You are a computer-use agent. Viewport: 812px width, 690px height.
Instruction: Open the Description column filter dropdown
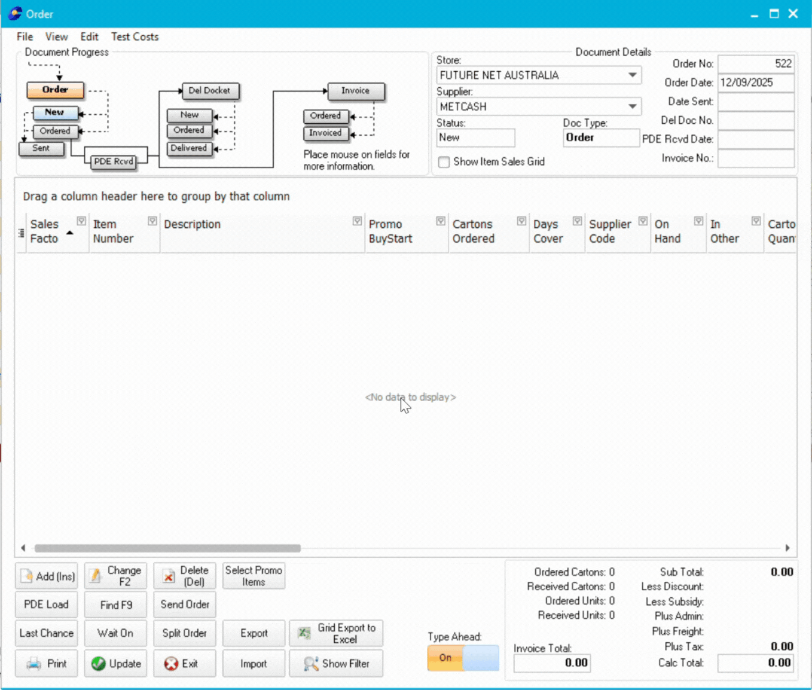click(357, 220)
